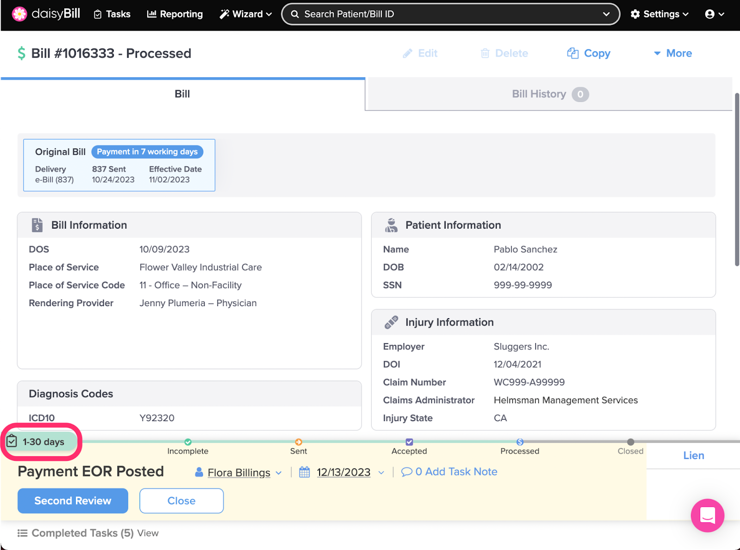Open the user account profile icon
This screenshot has height=550, width=740.
coord(709,14)
